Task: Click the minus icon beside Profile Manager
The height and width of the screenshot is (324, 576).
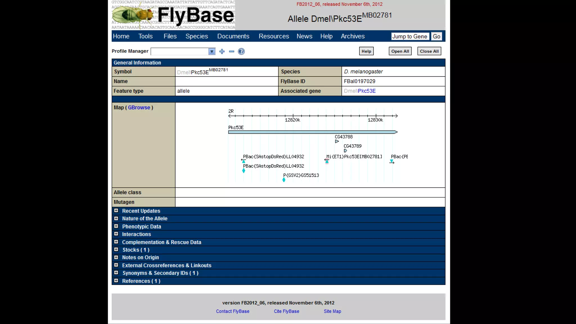Action: [231, 51]
